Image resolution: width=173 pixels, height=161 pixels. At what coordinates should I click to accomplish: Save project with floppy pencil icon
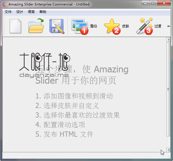tap(57, 26)
